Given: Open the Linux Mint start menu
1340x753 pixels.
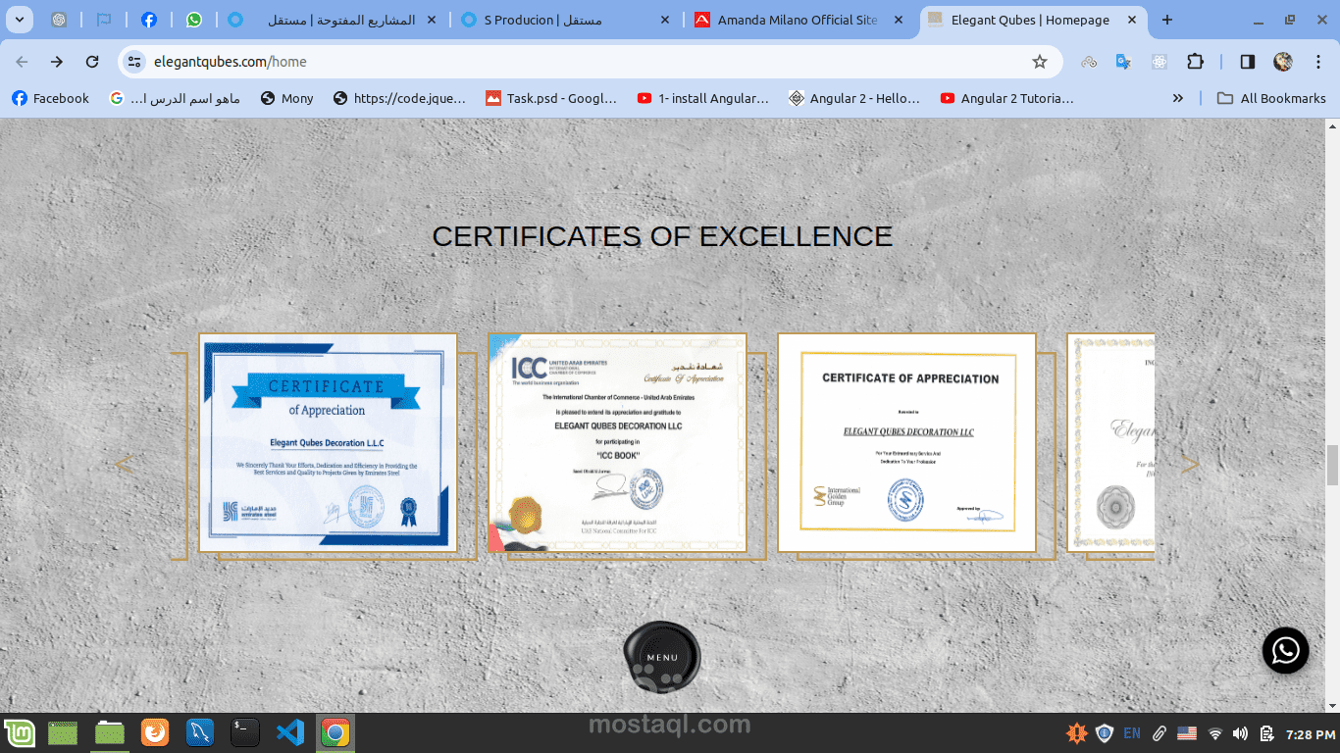Looking at the screenshot, I should click(x=19, y=733).
